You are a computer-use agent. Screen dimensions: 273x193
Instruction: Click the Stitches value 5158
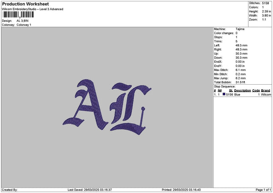point(266,3)
